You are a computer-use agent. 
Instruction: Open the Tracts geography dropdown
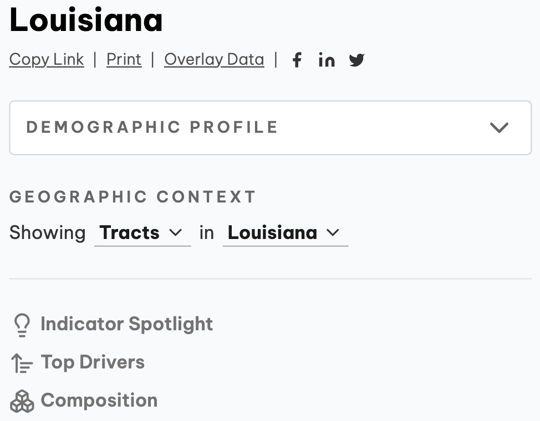[142, 233]
